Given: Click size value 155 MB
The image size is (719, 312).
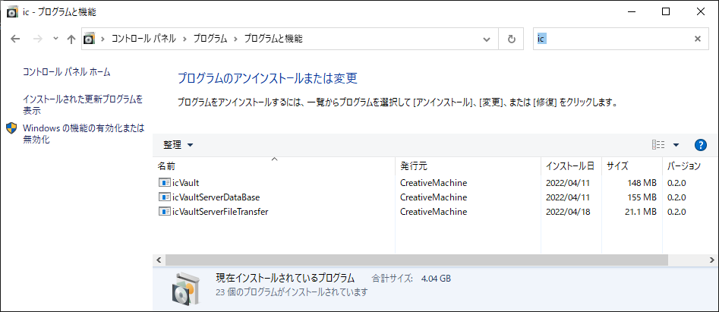Looking at the screenshot, I should (641, 197).
